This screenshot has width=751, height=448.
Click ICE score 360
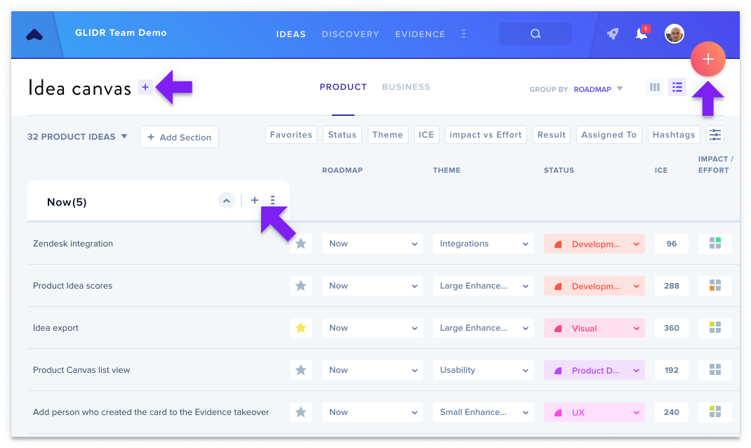tap(672, 328)
